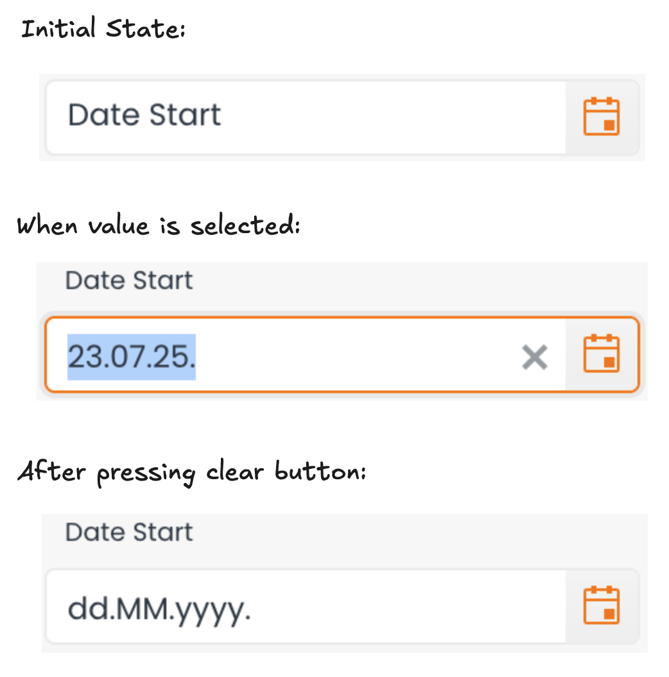
Task: Click the dd.MM.yyyy. placeholder text
Action: point(159,606)
